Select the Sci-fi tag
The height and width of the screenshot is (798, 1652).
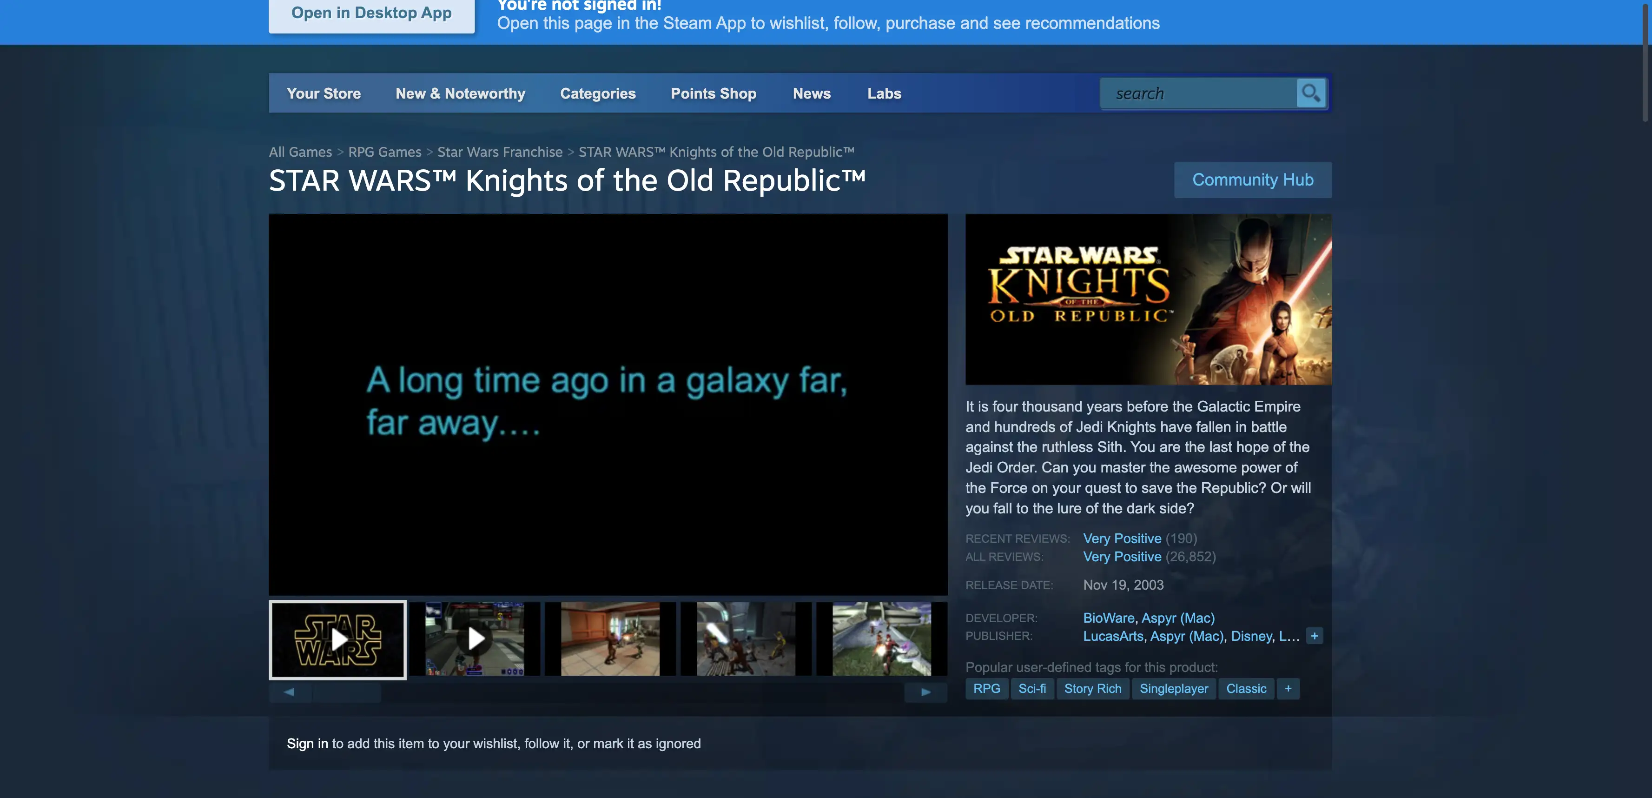pos(1032,688)
